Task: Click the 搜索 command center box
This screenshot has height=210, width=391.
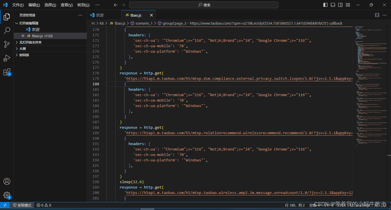Action: pyautogui.click(x=204, y=5)
